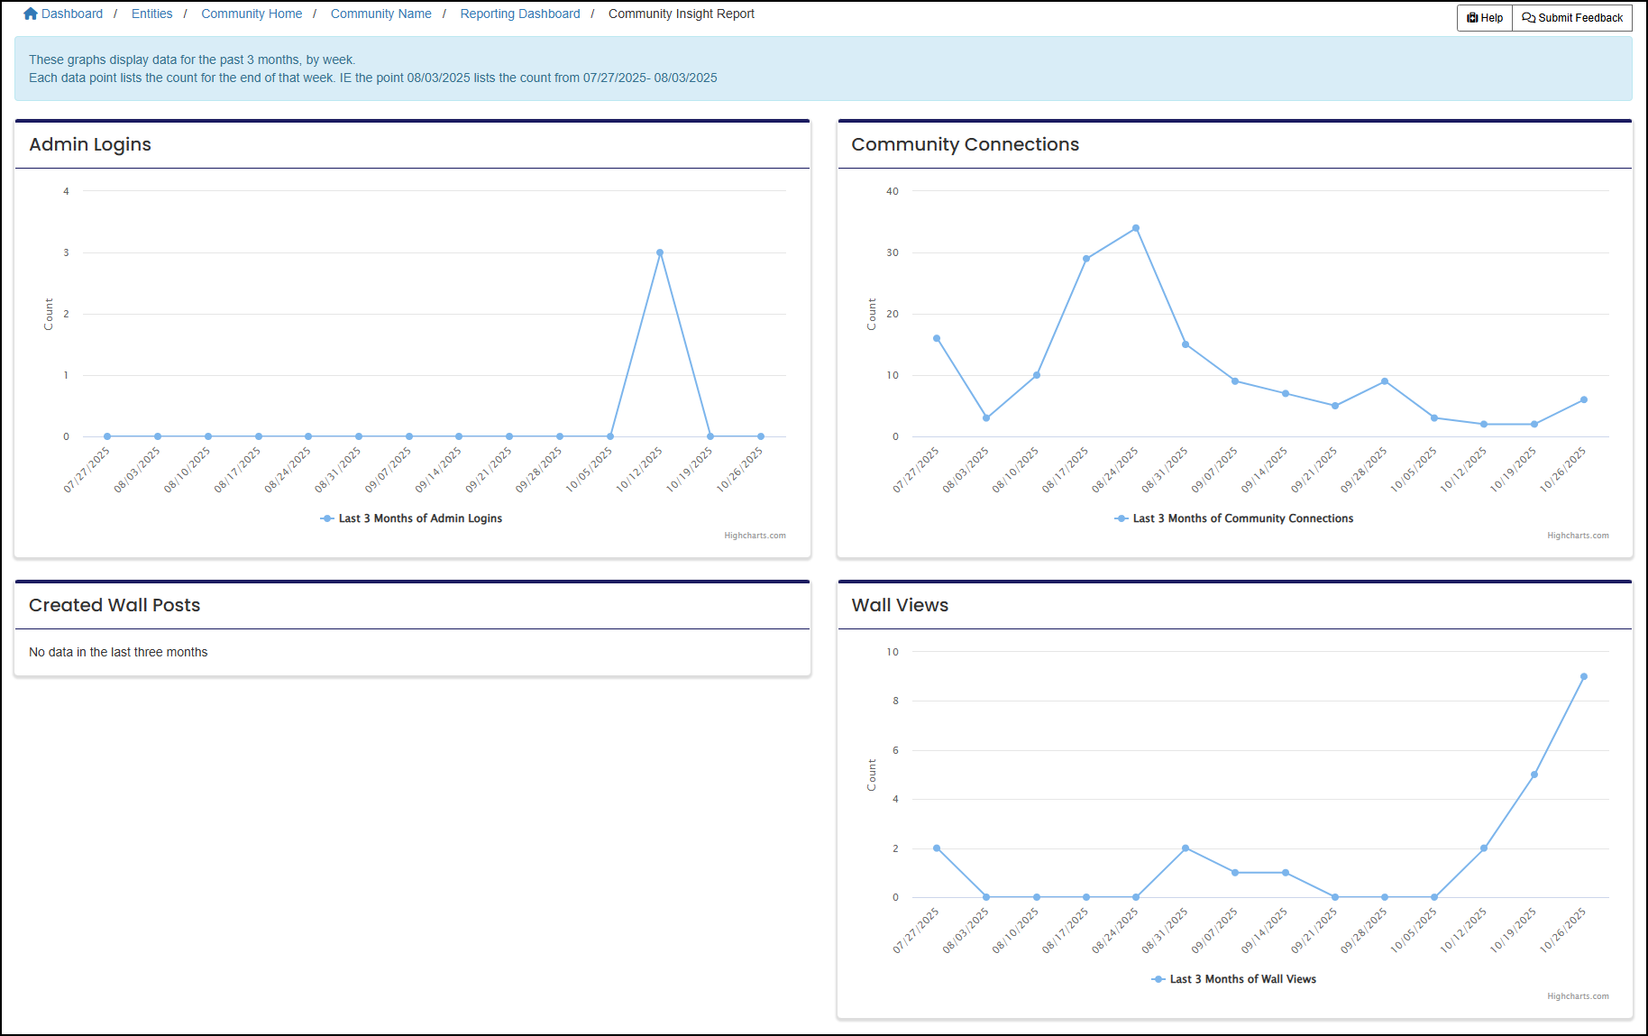Select the Reporting Dashboard breadcrumb item

[519, 13]
